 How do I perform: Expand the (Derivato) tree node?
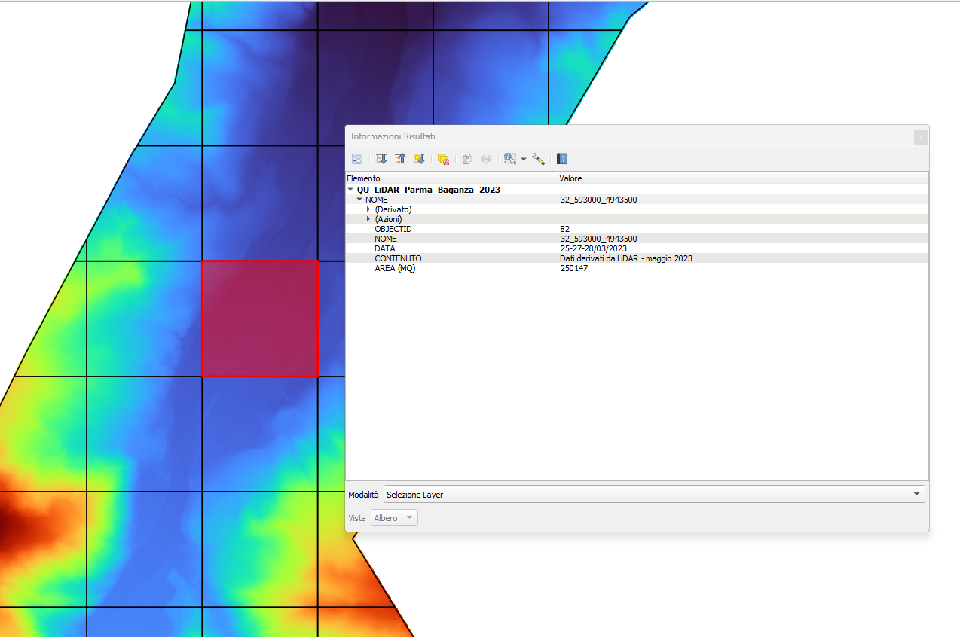(368, 209)
